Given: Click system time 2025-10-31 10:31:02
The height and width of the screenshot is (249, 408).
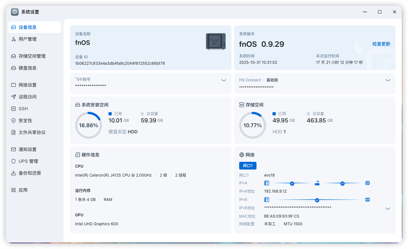Looking at the screenshot, I should pos(258,62).
